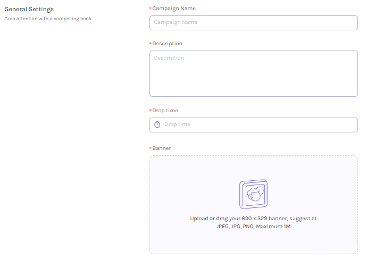Screen dimensions: 367x259
Task: Click the Drop time field label
Action: [x=165, y=111]
